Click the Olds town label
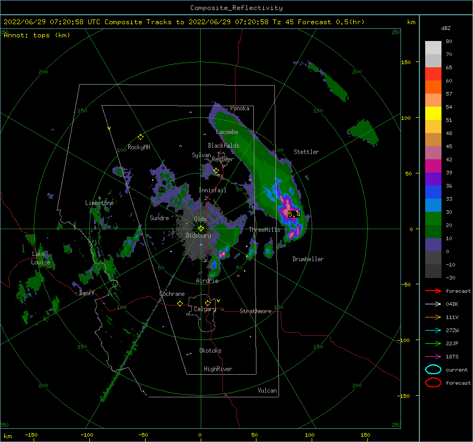473x442 pixels. [x=200, y=219]
